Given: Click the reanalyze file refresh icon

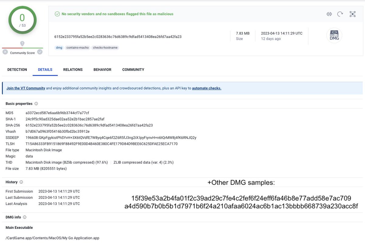Looking at the screenshot, I should pos(340,14).
